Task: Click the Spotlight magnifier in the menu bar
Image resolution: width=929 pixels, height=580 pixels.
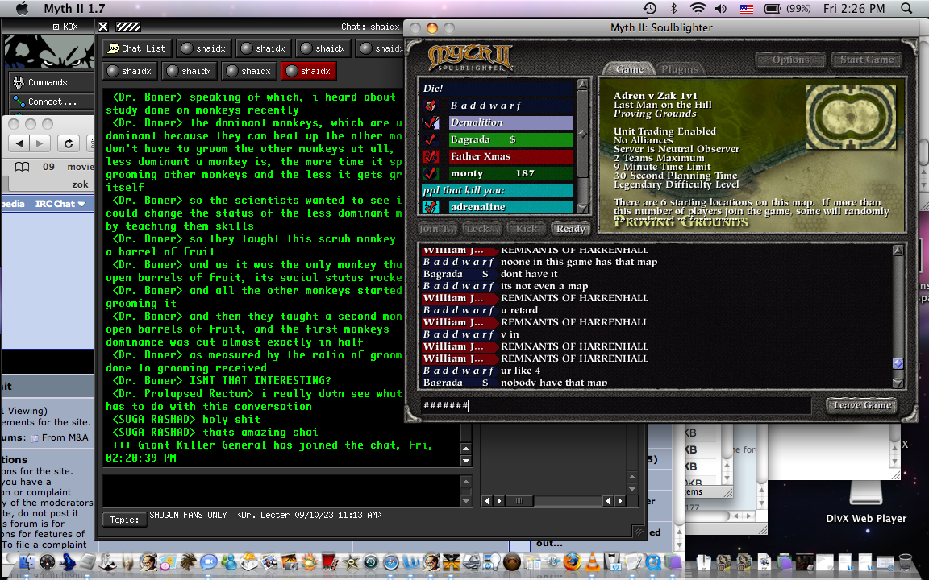Action: tap(906, 8)
